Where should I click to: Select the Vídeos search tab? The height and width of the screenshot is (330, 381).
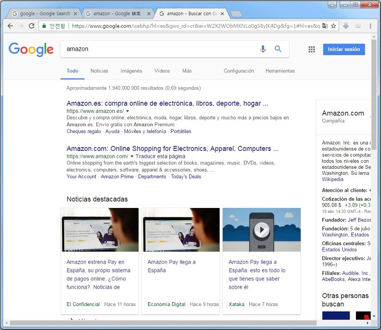coord(162,71)
